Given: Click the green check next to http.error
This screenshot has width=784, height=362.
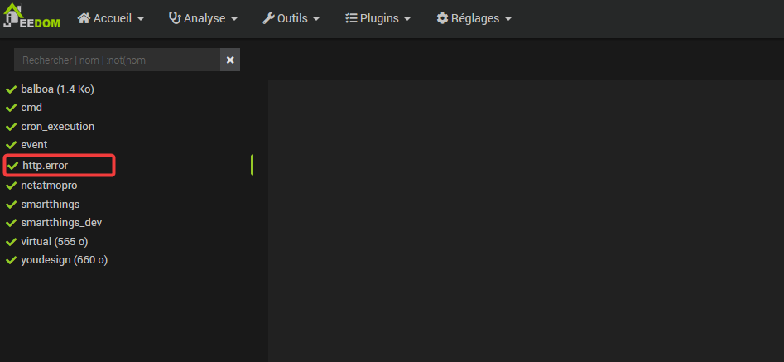Looking at the screenshot, I should (12, 166).
